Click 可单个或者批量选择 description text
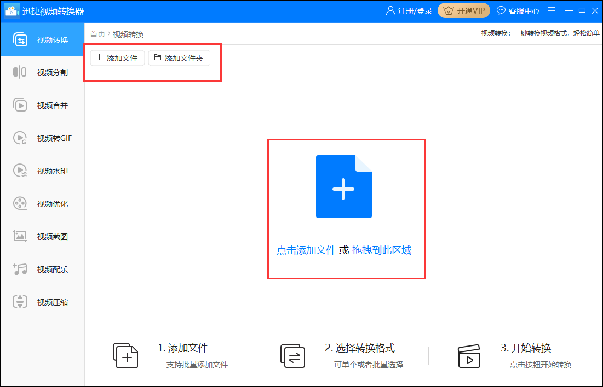 [369, 365]
